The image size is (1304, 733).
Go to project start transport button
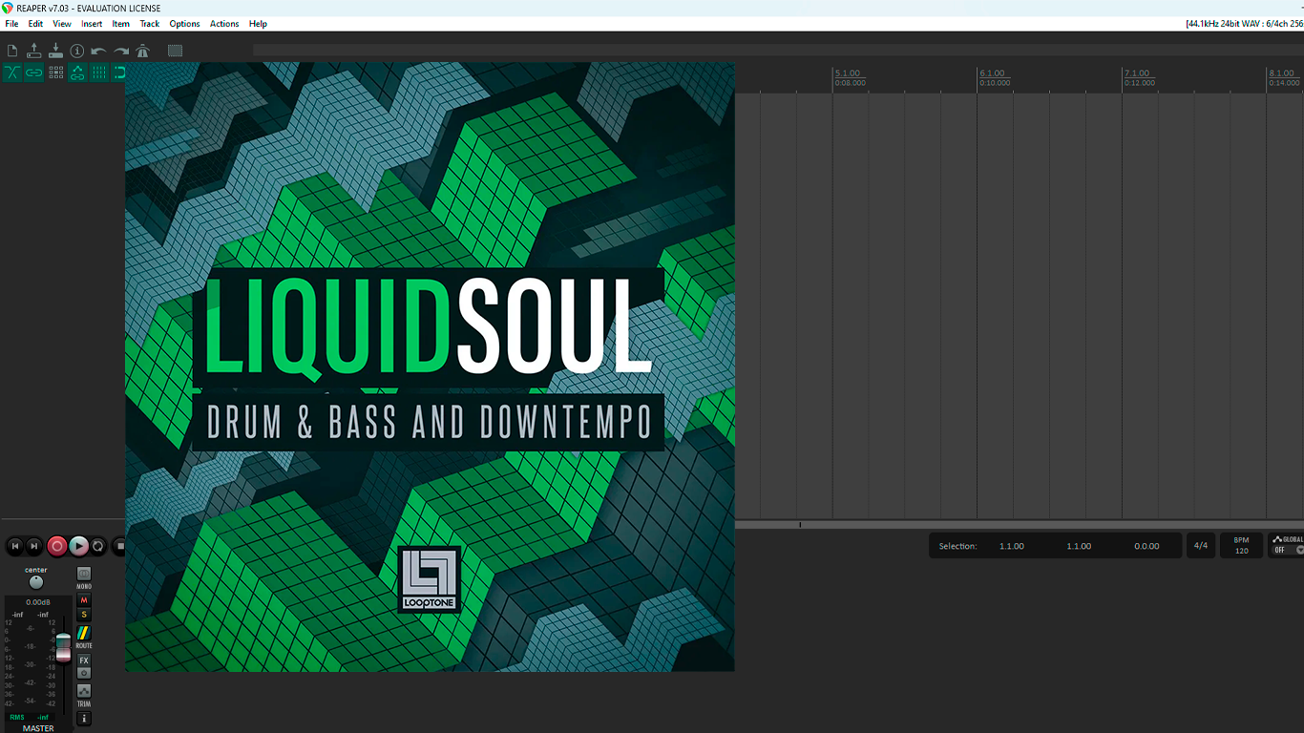coord(15,546)
